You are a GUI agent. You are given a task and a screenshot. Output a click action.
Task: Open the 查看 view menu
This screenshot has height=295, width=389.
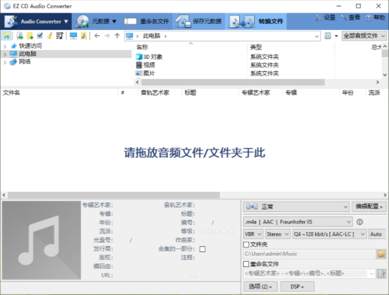(350, 18)
